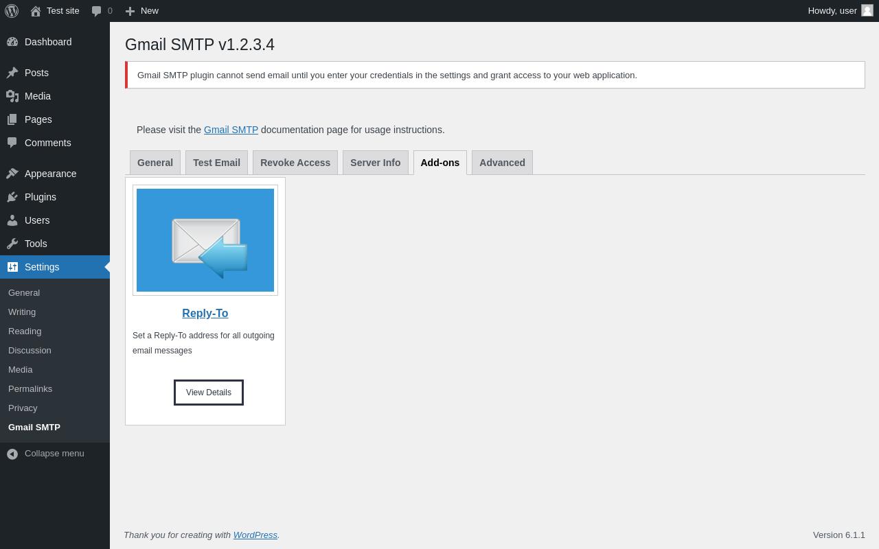The width and height of the screenshot is (879, 549).
Task: Open Howdy, user account menu
Action: [x=832, y=10]
